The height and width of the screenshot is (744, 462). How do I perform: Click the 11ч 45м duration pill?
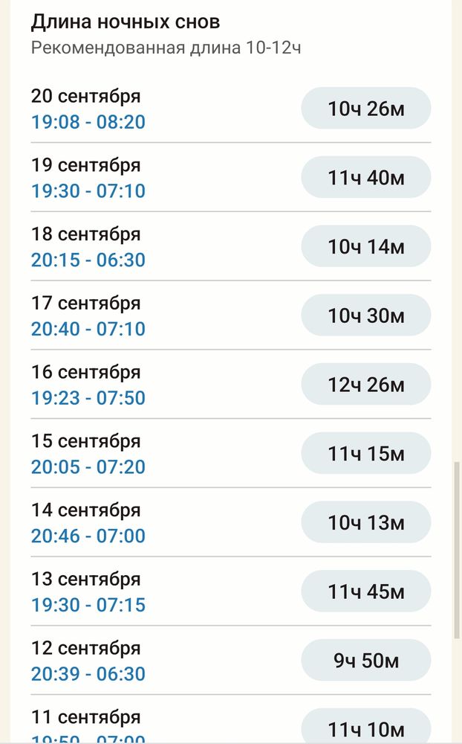coord(365,591)
